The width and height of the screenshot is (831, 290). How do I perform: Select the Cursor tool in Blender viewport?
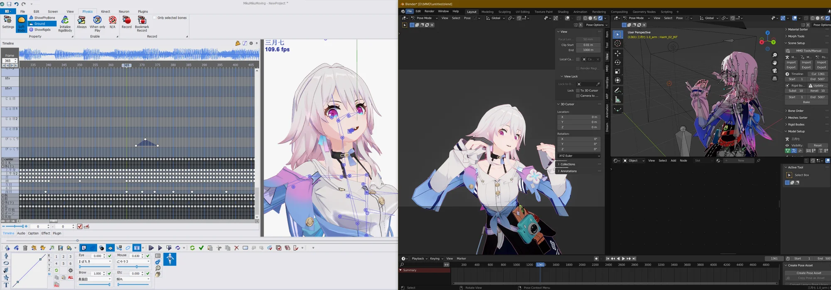point(618,43)
